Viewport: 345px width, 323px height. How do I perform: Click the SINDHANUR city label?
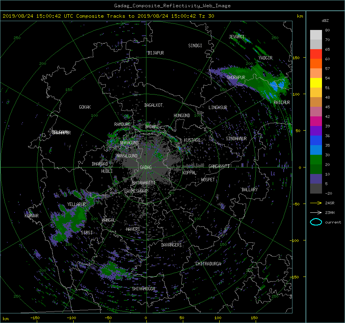coord(236,139)
